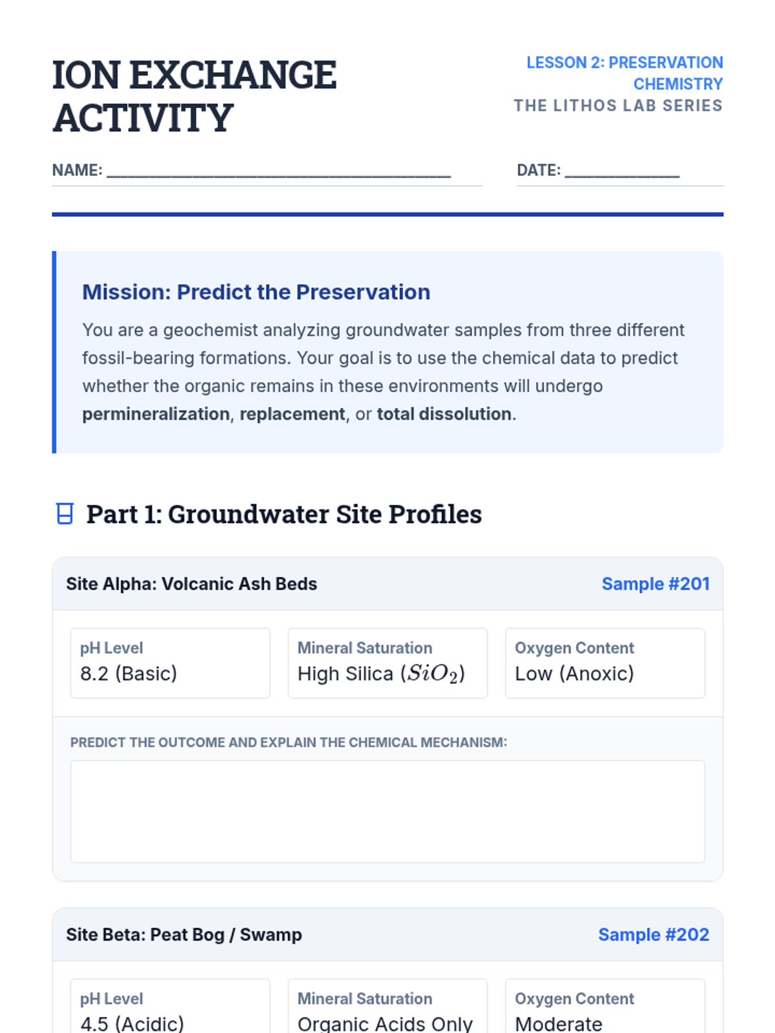Viewport: 775px width, 1033px height.
Task: Click the Ion Exchange Activity main title
Action: (194, 96)
